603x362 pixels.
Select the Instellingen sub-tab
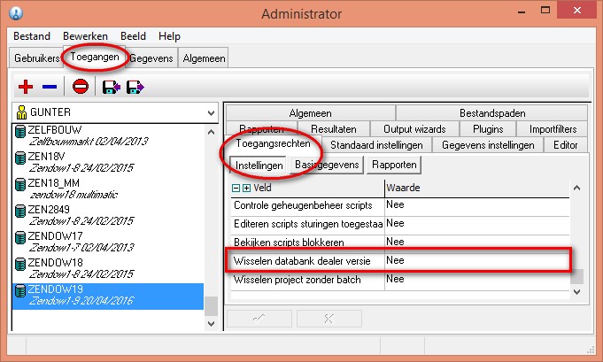[259, 166]
